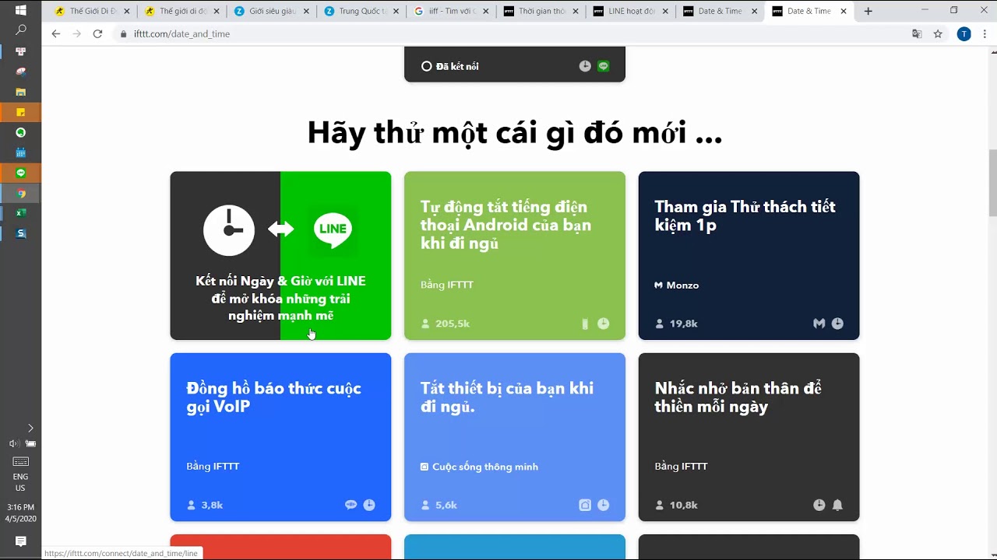The width and height of the screenshot is (997, 560).
Task: Open Chrome's three-dot menu
Action: pos(986,33)
